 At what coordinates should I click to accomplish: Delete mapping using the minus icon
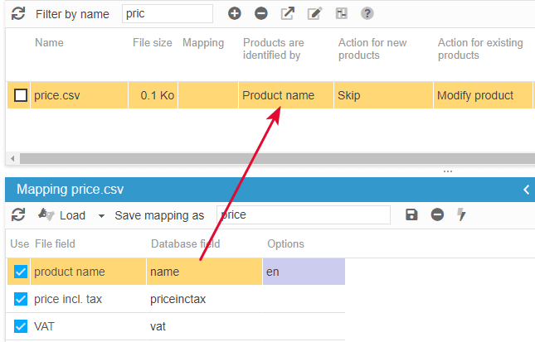point(437,215)
